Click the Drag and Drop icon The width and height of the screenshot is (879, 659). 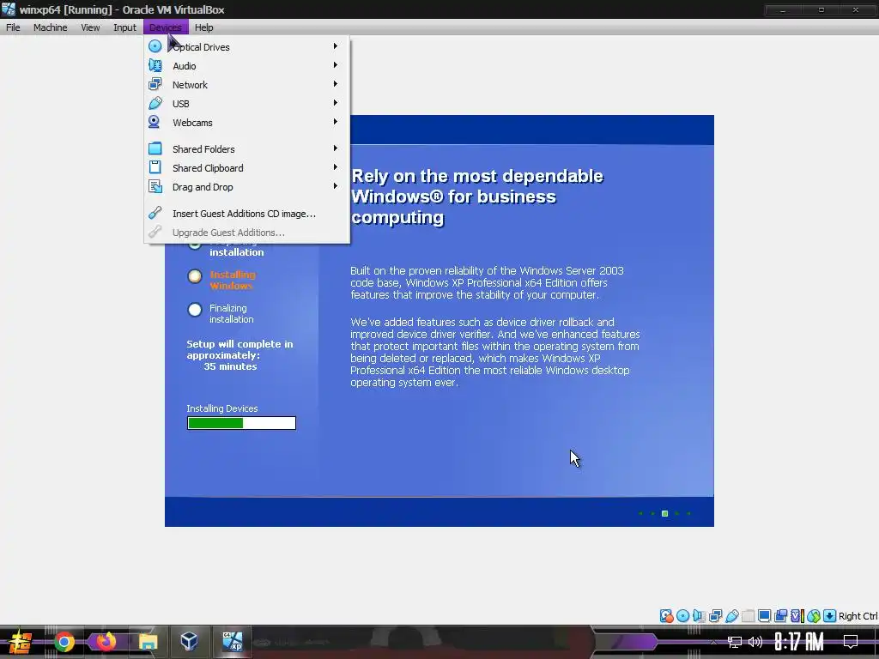[x=155, y=186]
